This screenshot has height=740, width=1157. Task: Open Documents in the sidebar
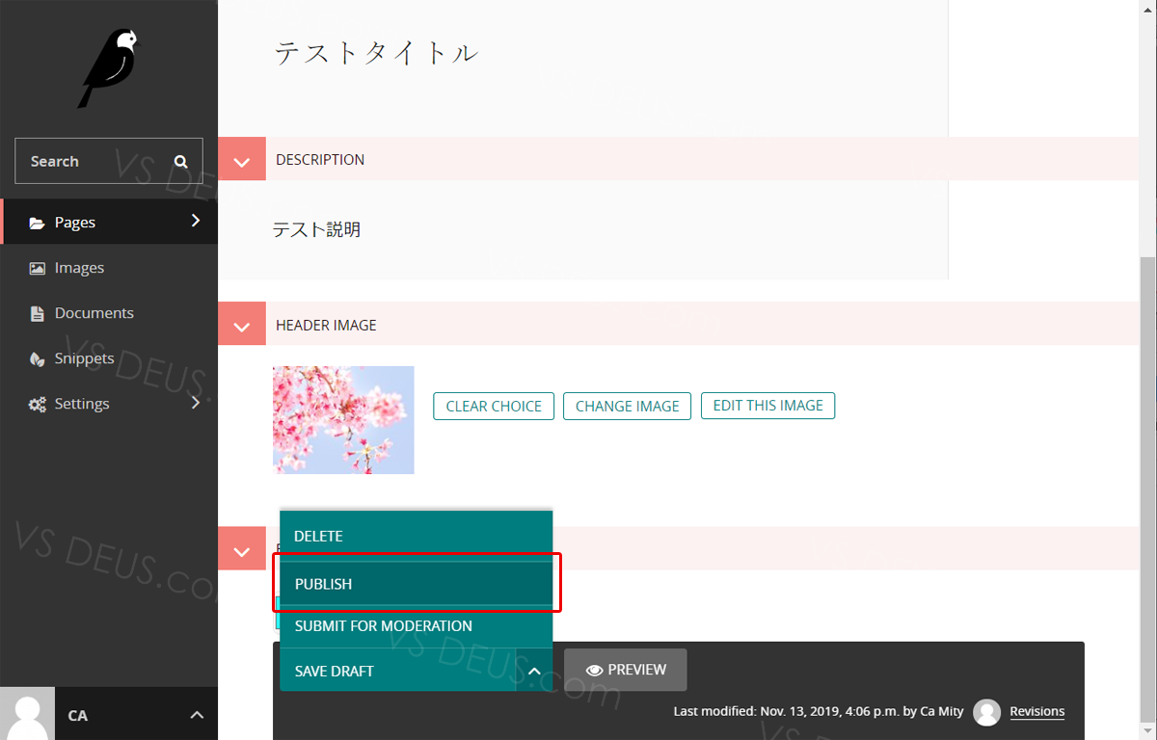pyautogui.click(x=109, y=313)
